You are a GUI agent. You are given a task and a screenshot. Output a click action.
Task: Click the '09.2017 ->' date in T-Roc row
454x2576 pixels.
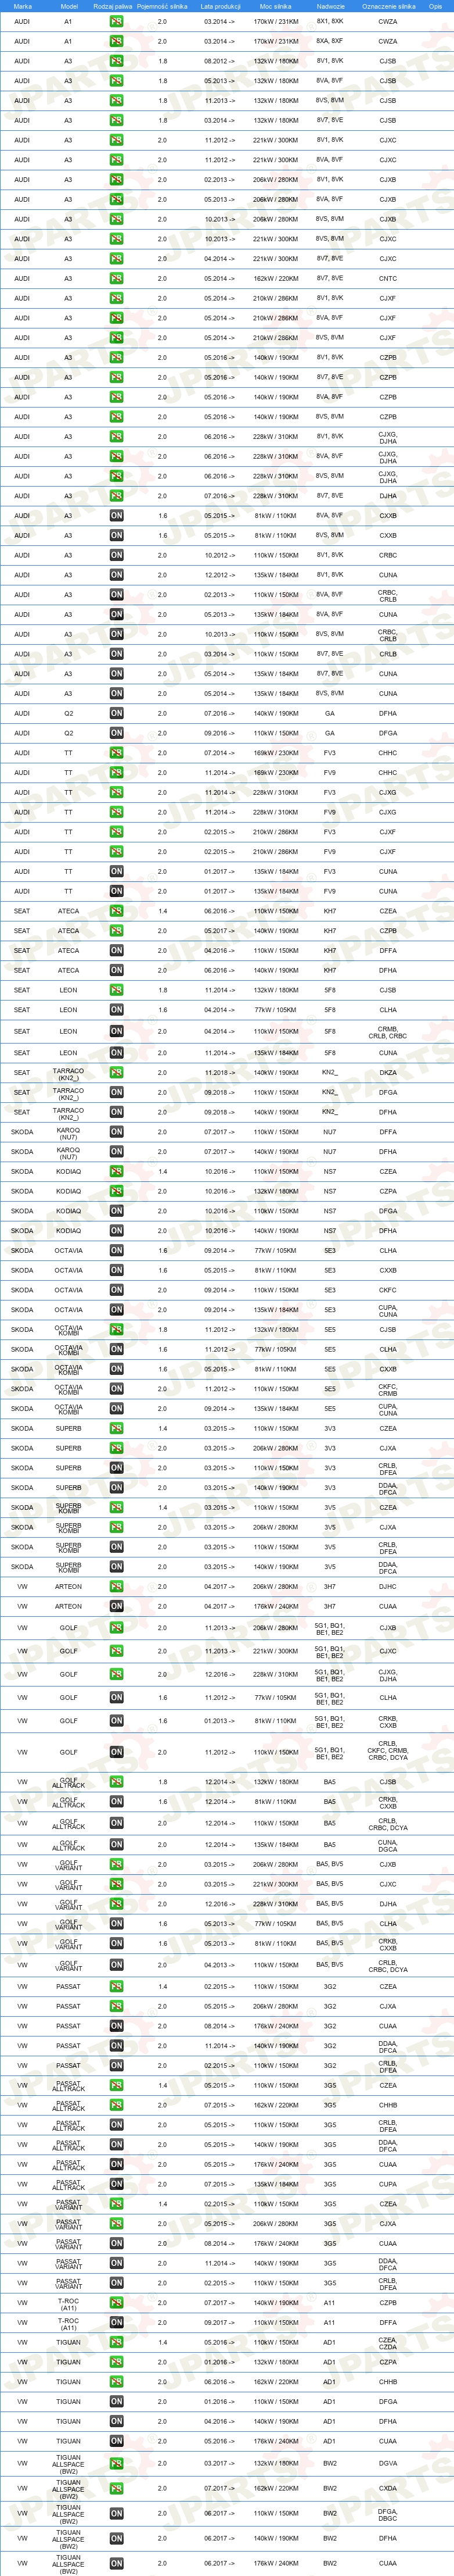point(221,2323)
